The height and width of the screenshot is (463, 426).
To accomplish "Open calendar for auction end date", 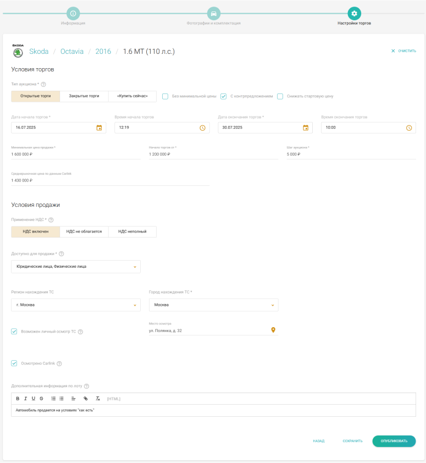I will point(306,128).
